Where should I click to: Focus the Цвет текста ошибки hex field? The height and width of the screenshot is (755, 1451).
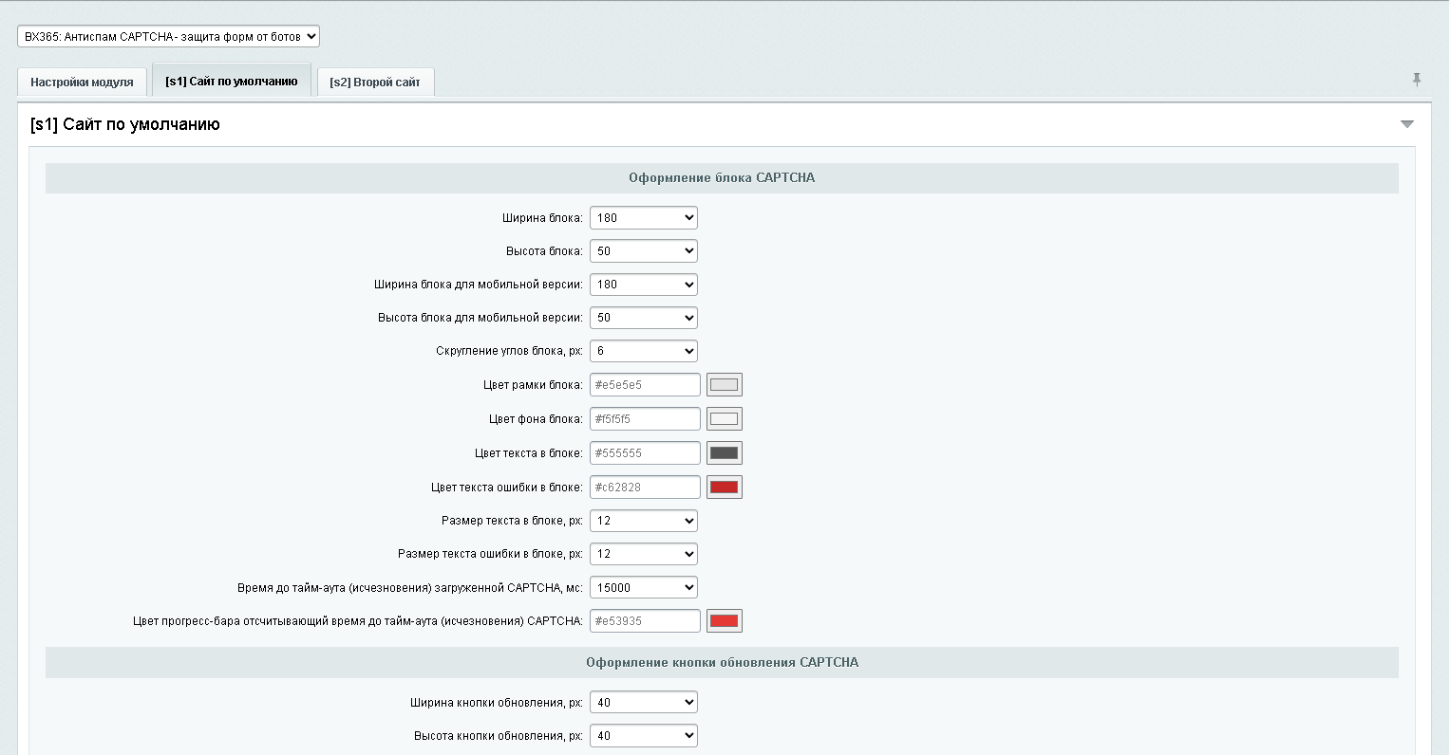point(645,488)
